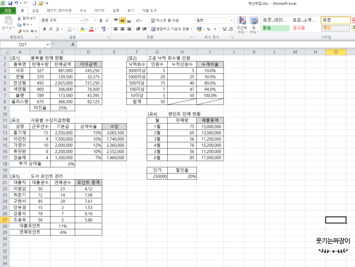Apply the 계산 cell style
Image resolution: width=355 pixels, height=267 pixels.
(x=335, y=28)
